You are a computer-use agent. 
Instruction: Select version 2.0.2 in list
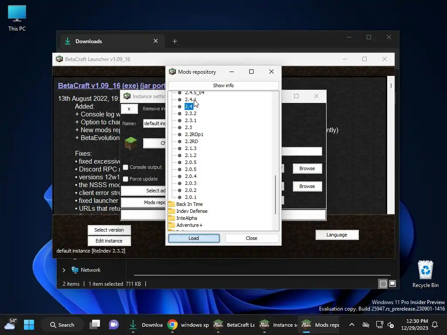click(191, 190)
